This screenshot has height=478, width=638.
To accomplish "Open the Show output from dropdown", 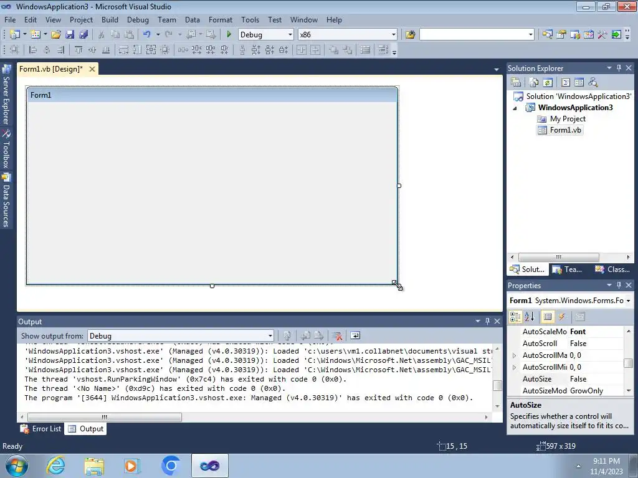I will [x=270, y=335].
